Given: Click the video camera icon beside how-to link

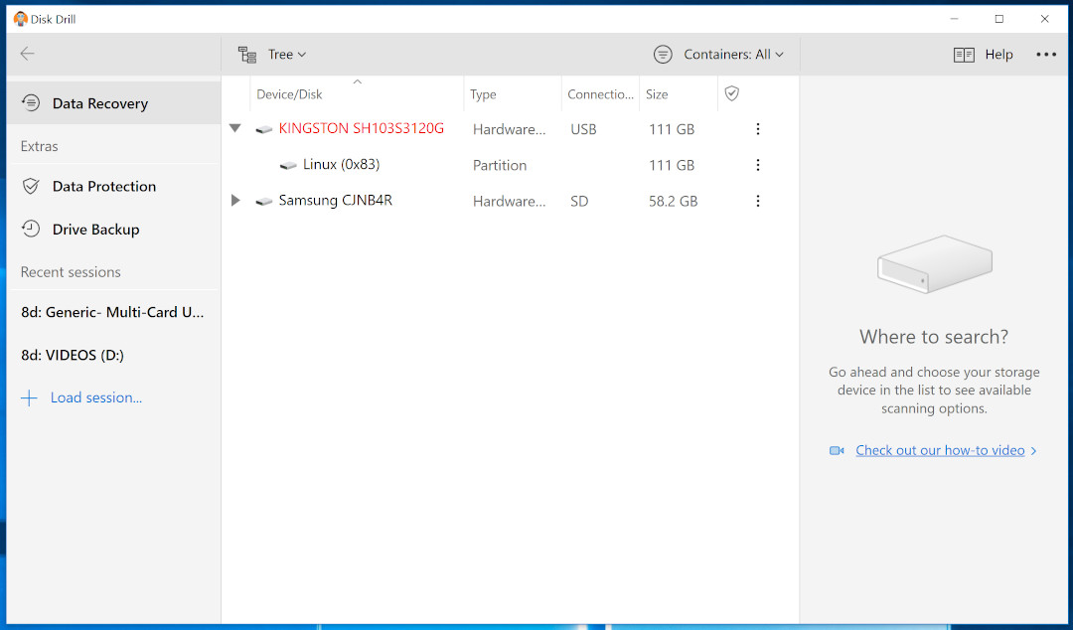Looking at the screenshot, I should 837,450.
